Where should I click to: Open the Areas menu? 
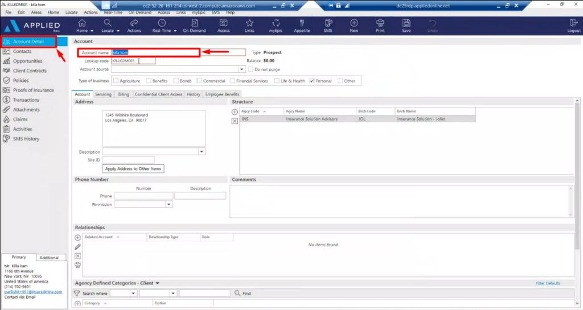(36, 13)
